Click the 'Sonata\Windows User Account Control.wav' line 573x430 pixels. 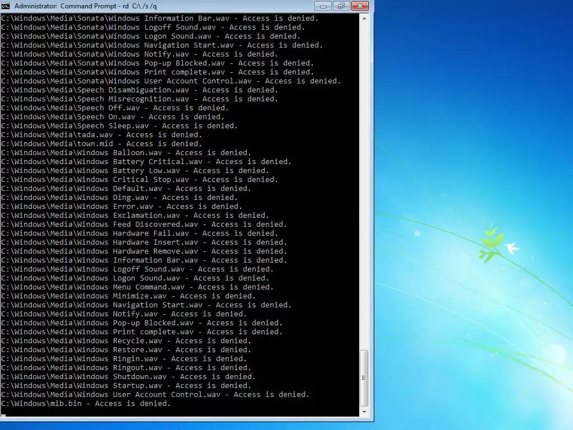tap(171, 81)
